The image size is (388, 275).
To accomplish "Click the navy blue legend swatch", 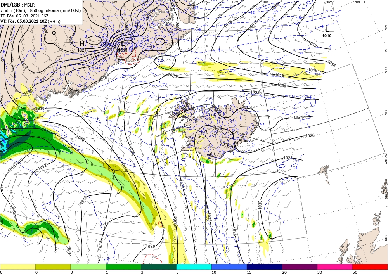I will pos(265,266).
